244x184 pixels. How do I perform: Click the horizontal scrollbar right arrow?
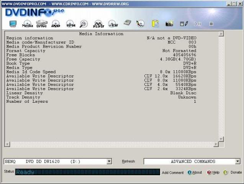[216, 144]
